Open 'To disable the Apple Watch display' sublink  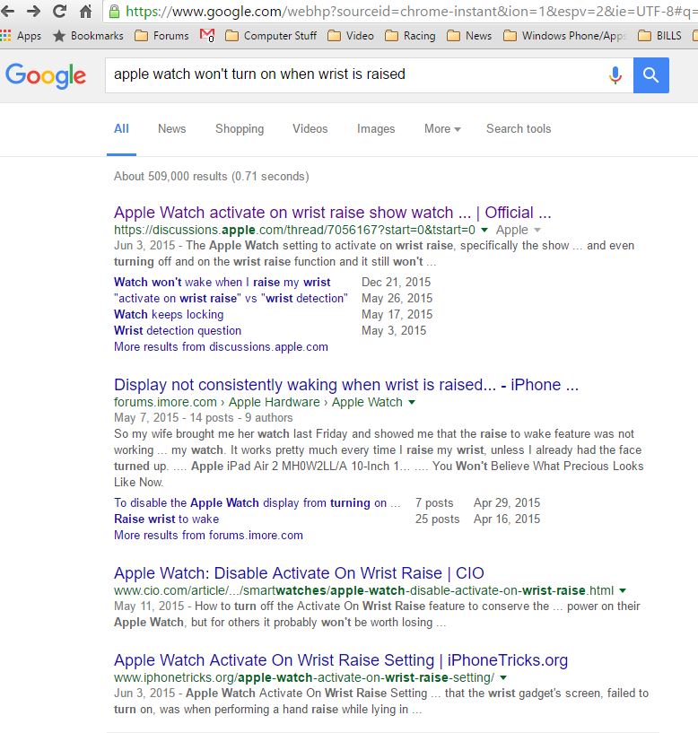[257, 503]
